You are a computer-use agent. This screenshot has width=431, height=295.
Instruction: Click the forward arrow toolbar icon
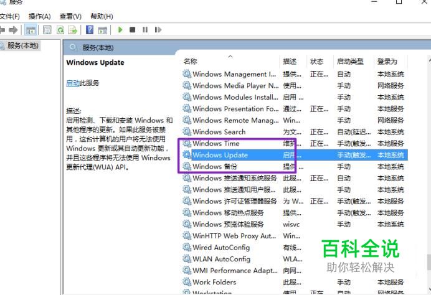(13, 30)
